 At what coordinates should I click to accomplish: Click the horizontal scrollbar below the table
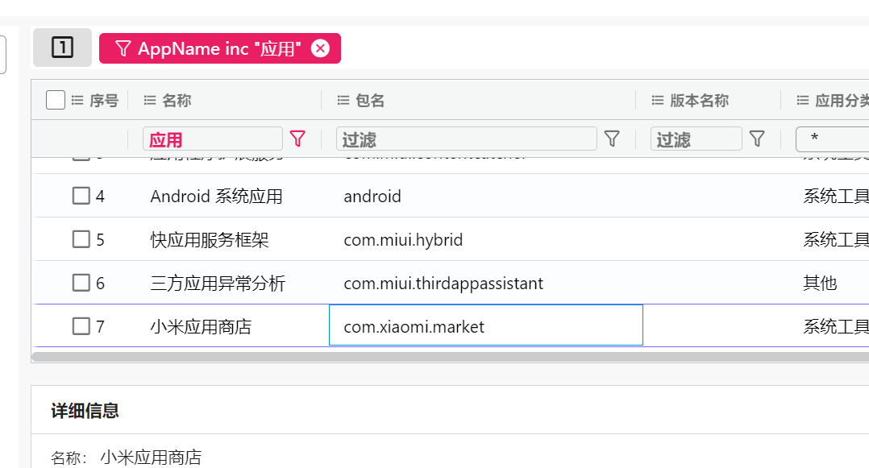point(450,357)
